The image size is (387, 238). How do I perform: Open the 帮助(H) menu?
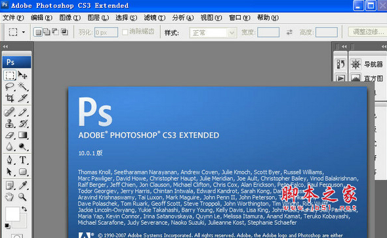click(268, 18)
